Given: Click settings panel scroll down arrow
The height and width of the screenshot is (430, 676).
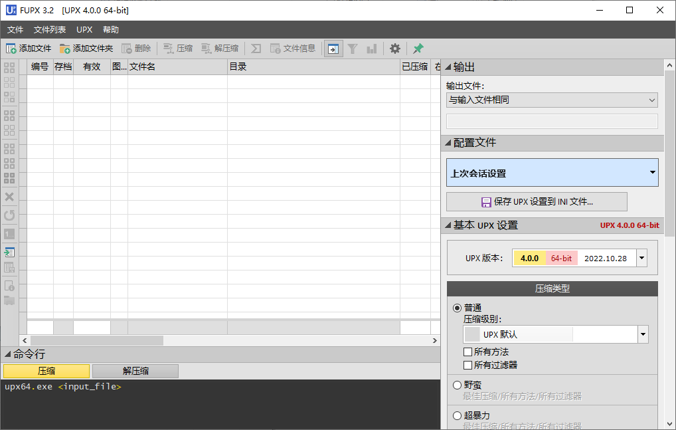Looking at the screenshot, I should point(669,424).
